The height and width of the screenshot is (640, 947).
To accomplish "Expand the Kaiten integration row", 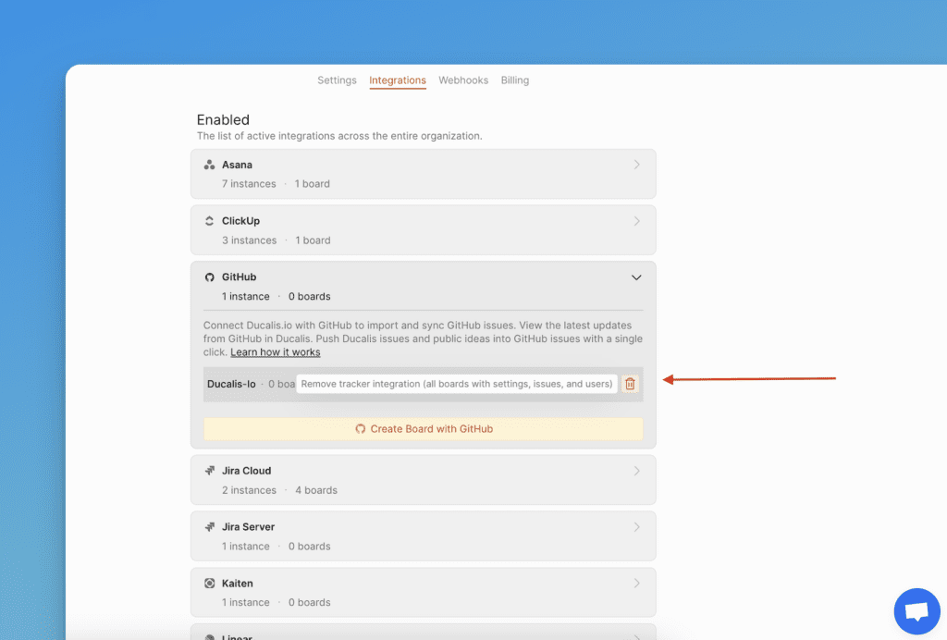I will pos(636,584).
